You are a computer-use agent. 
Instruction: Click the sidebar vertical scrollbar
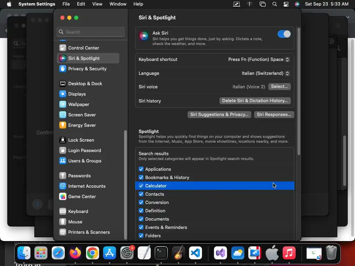click(125, 185)
